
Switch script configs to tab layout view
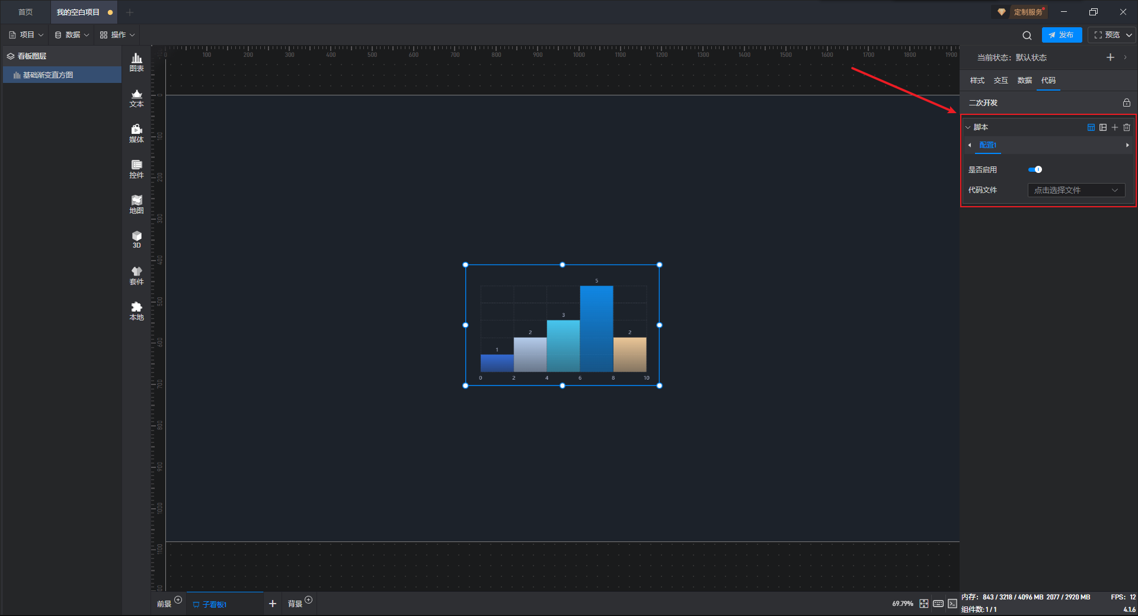tap(1091, 127)
